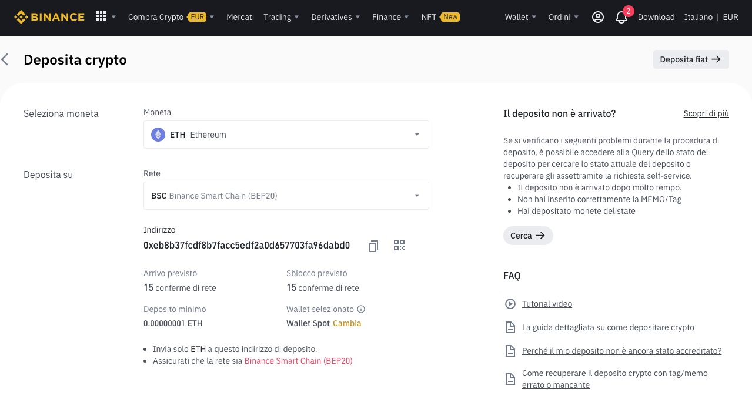Open Come recuperare il deposito link
Screen dimensions: 752x399
point(614,379)
